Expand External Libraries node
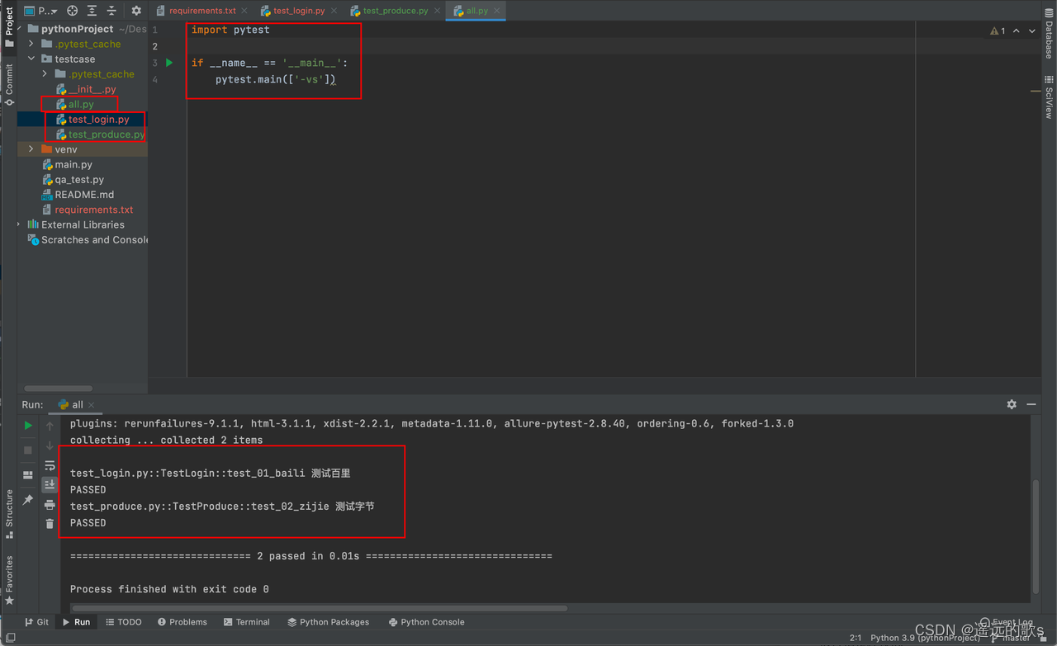The width and height of the screenshot is (1057, 646). (x=19, y=224)
